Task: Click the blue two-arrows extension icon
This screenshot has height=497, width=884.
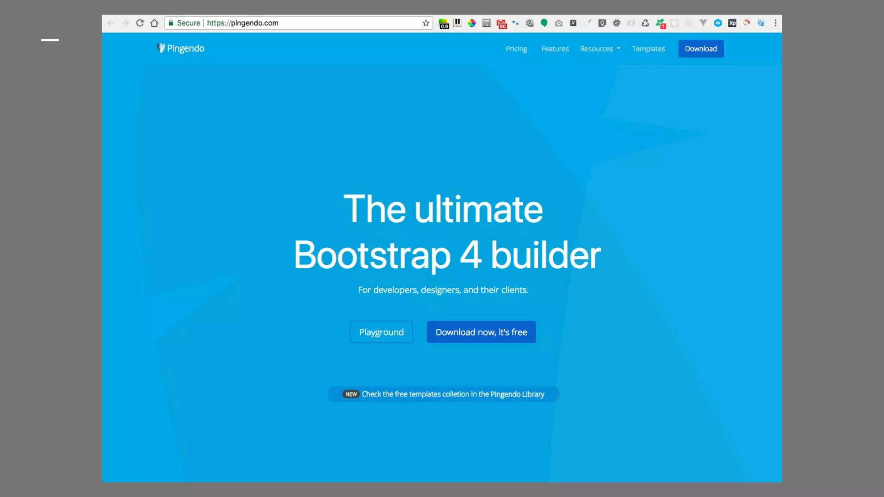Action: [x=515, y=23]
